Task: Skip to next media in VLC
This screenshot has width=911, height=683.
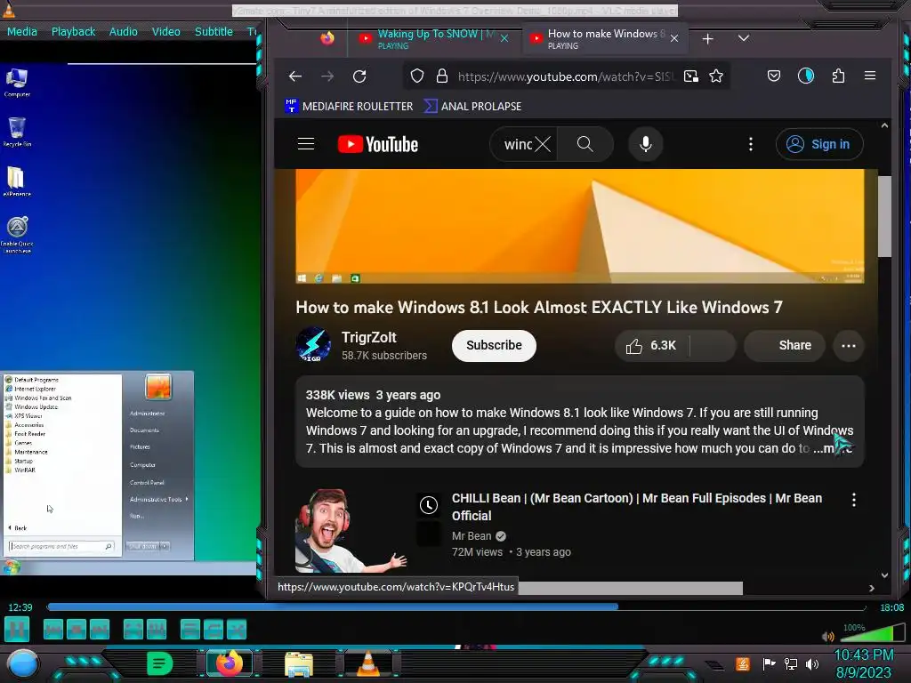Action: [x=100, y=629]
